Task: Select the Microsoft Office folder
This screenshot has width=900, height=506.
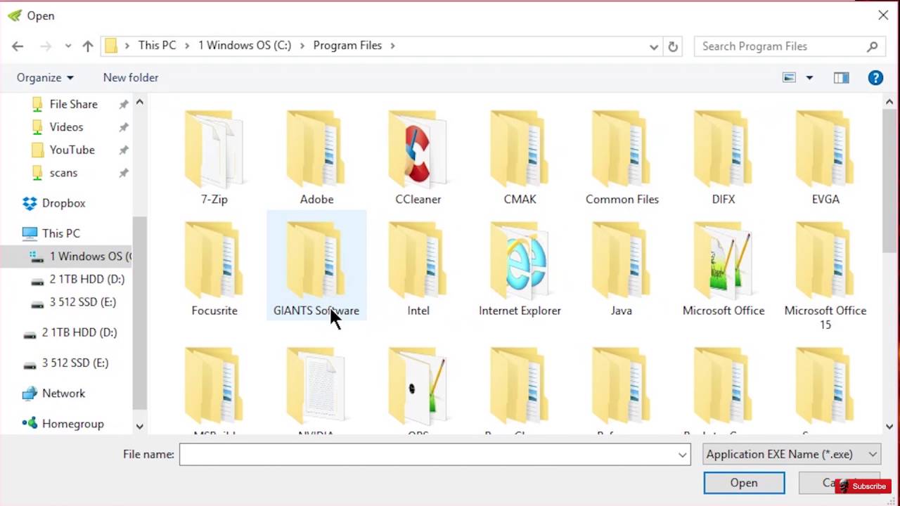Action: coord(724,268)
